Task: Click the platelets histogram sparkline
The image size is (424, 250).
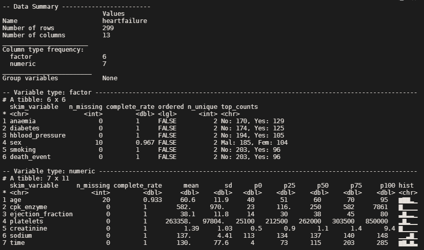Action: click(x=408, y=221)
